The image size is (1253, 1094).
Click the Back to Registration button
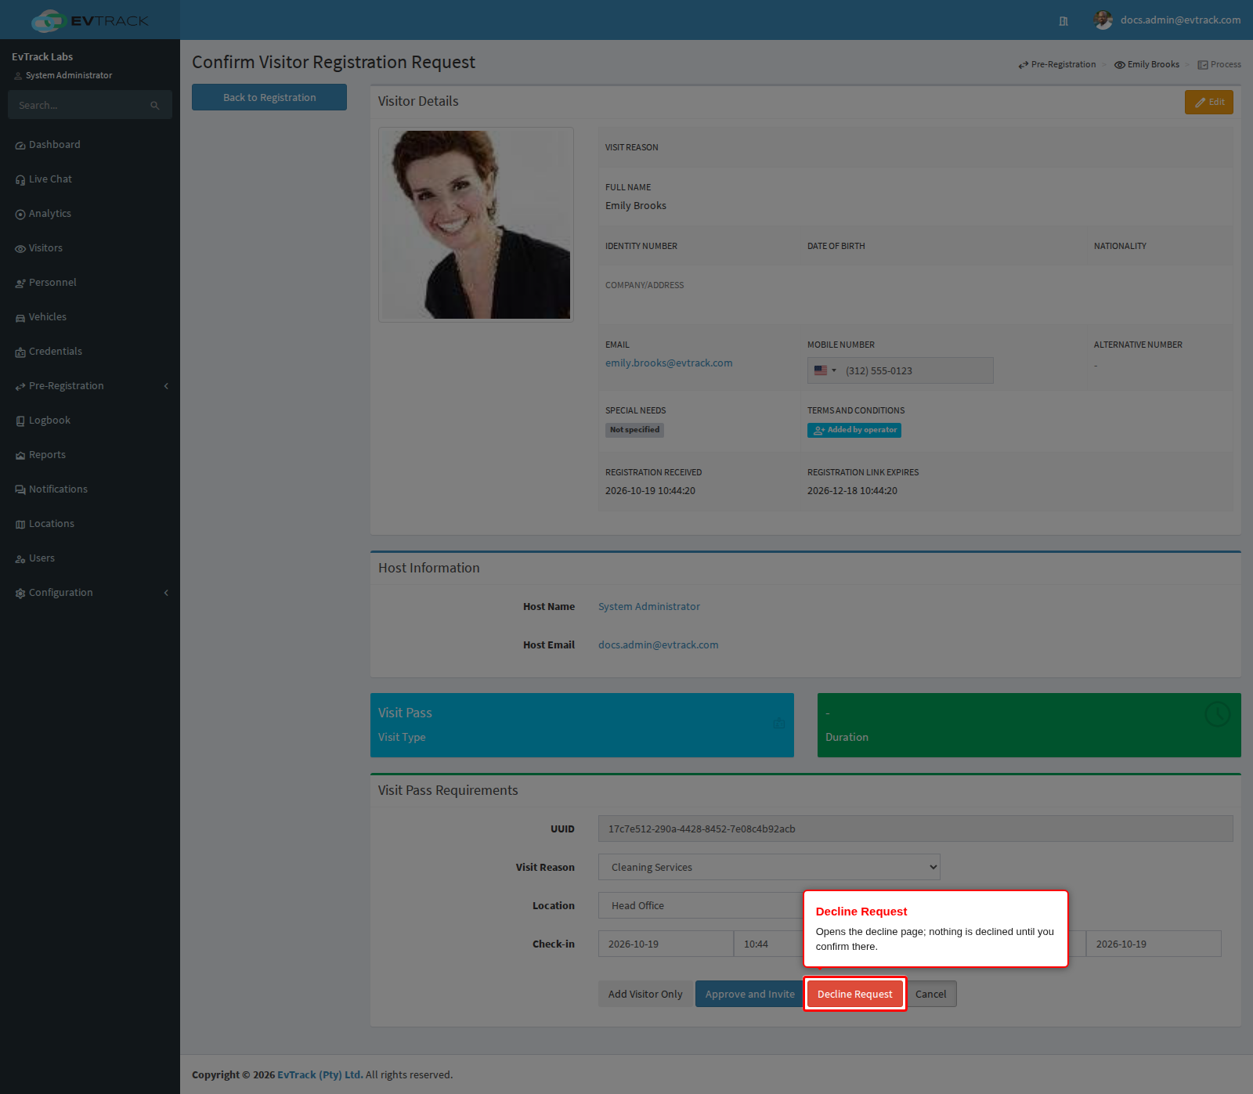(x=269, y=97)
